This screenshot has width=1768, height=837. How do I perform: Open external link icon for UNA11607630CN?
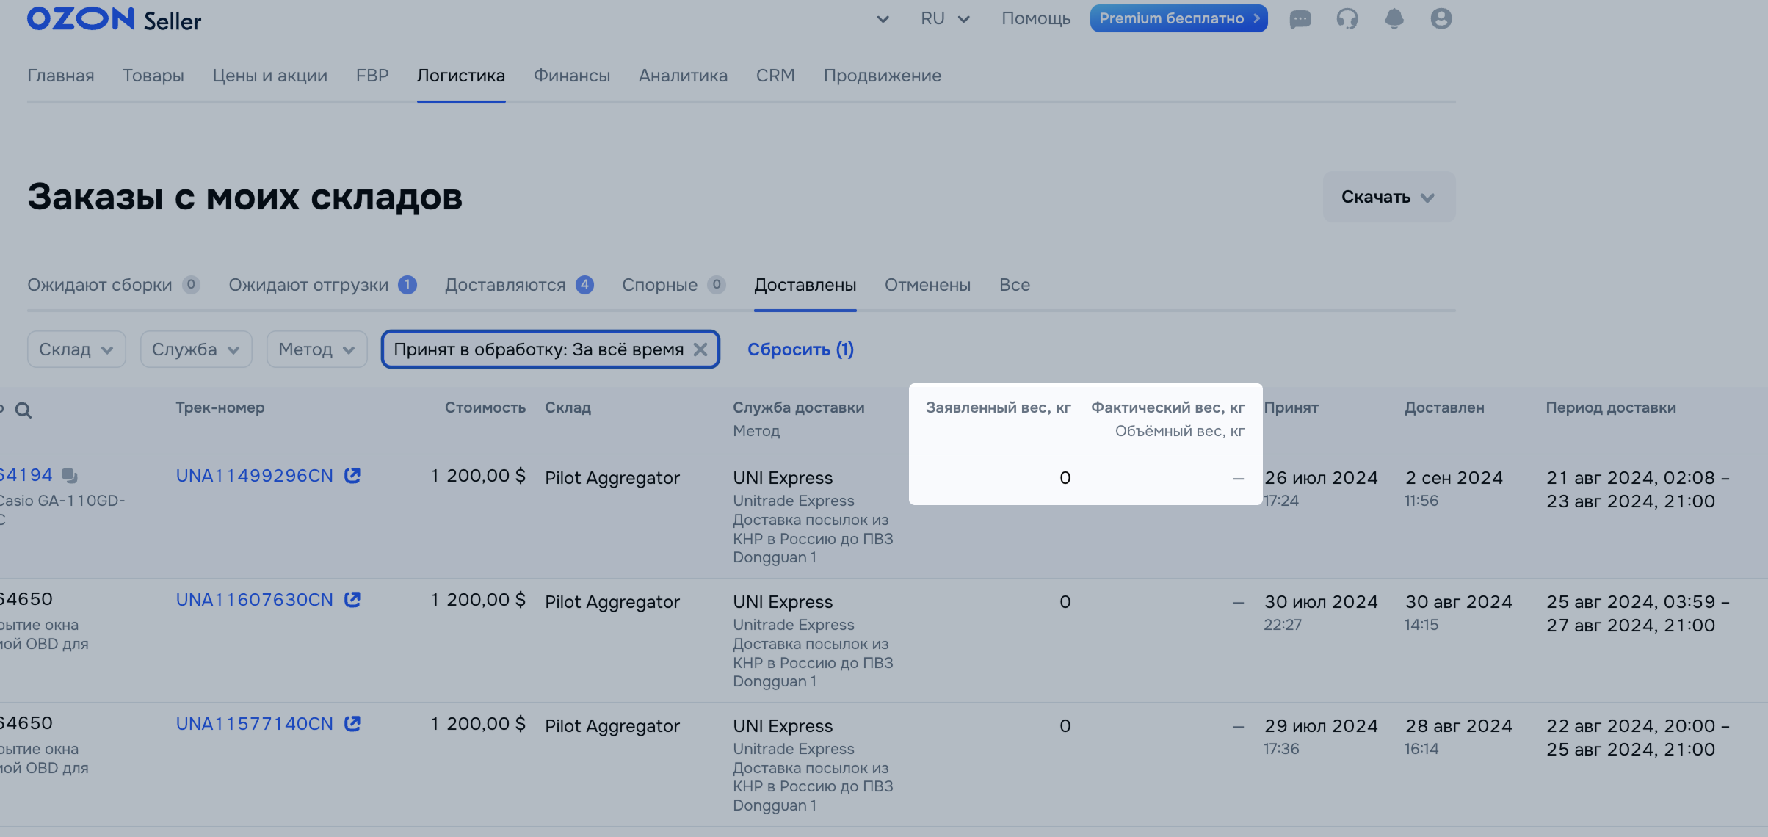coord(352,600)
